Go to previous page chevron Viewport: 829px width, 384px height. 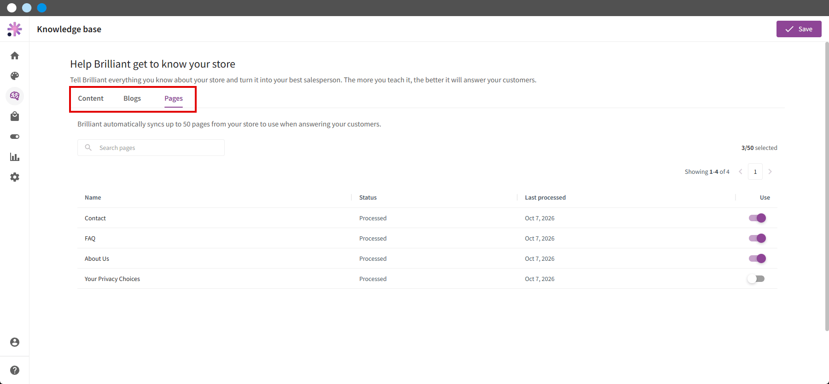point(741,172)
